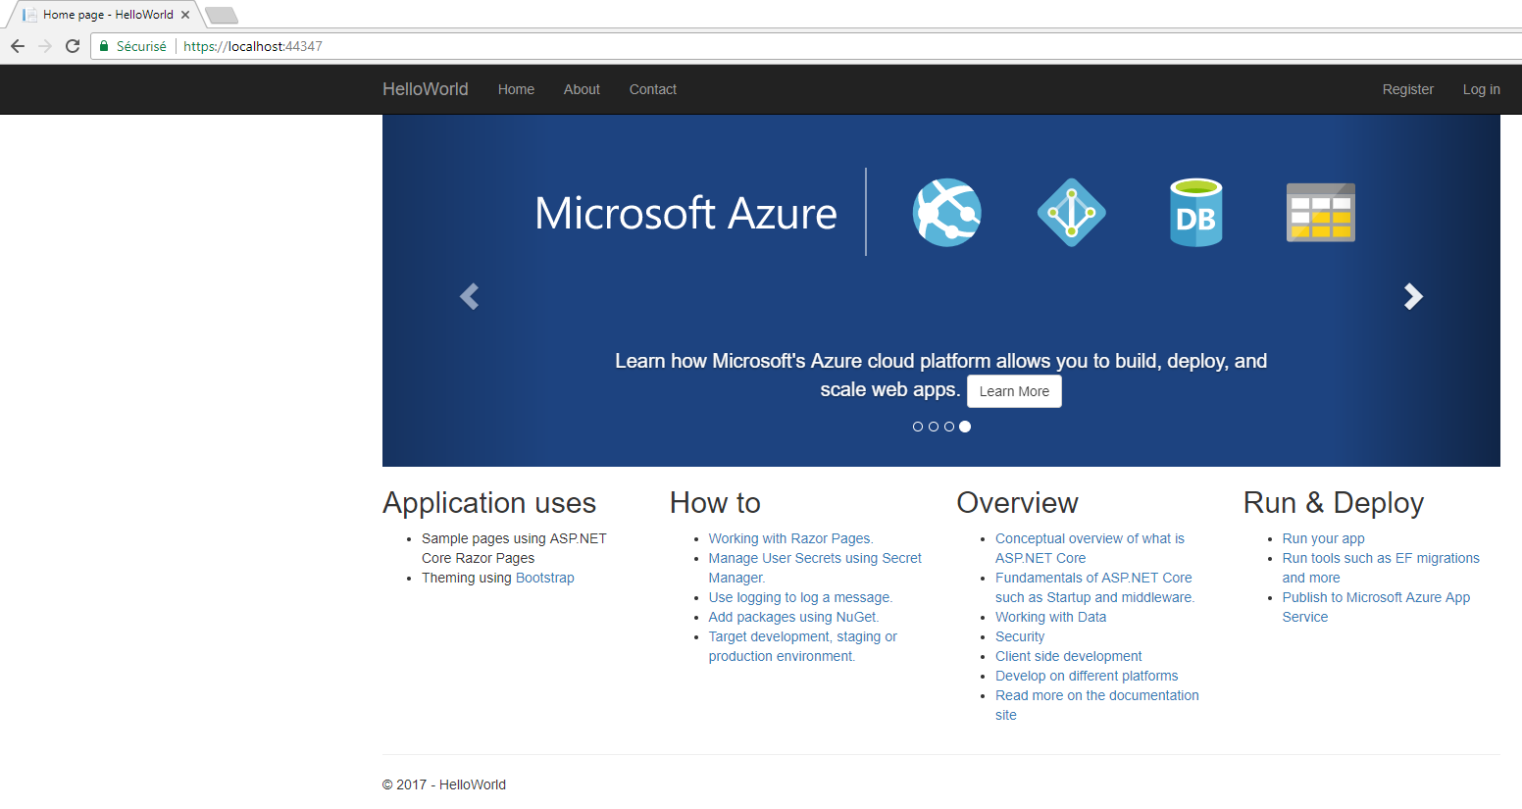Viewport: 1522px width, 809px height.
Task: Select the first carousel indicator dot
Action: (x=918, y=427)
